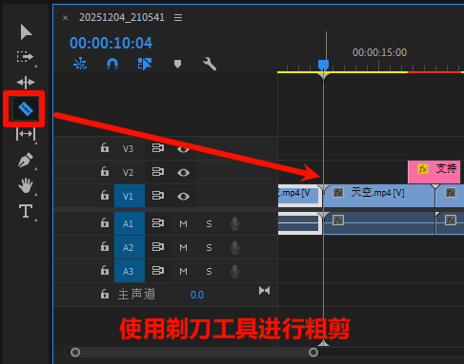This screenshot has height=364, width=464.
Task: Click the right zoom scrollbar handle
Action: pyautogui.click(x=313, y=353)
